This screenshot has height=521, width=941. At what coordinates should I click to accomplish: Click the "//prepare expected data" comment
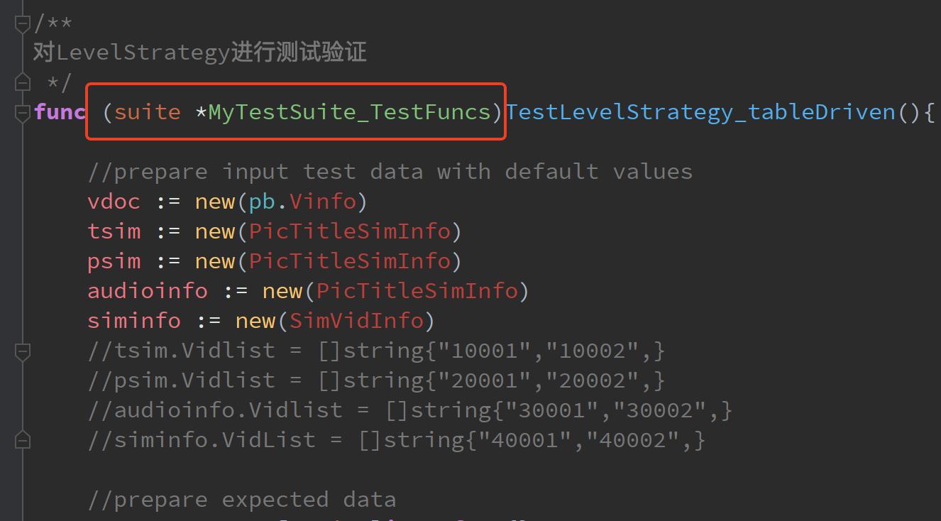point(241,500)
